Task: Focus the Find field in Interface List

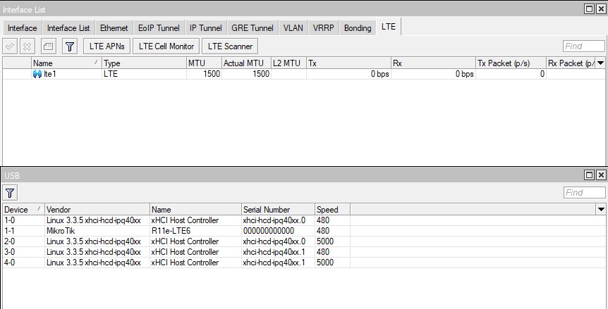Action: (583, 46)
